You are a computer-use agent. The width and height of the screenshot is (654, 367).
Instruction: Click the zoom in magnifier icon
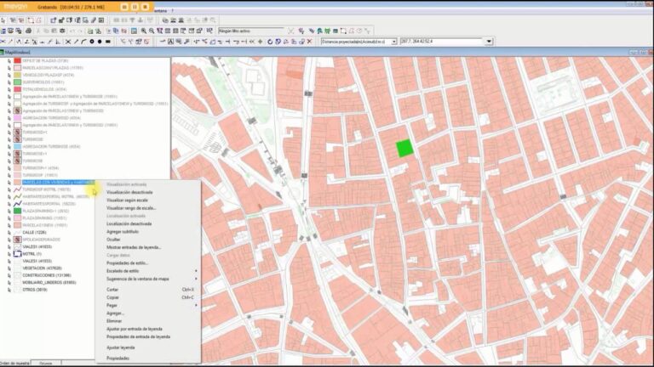pyautogui.click(x=143, y=31)
